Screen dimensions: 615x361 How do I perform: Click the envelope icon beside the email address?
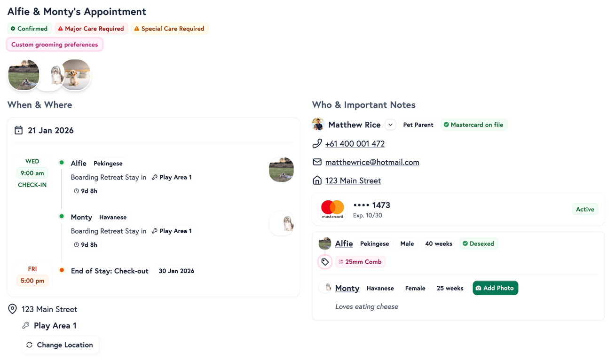click(x=316, y=162)
